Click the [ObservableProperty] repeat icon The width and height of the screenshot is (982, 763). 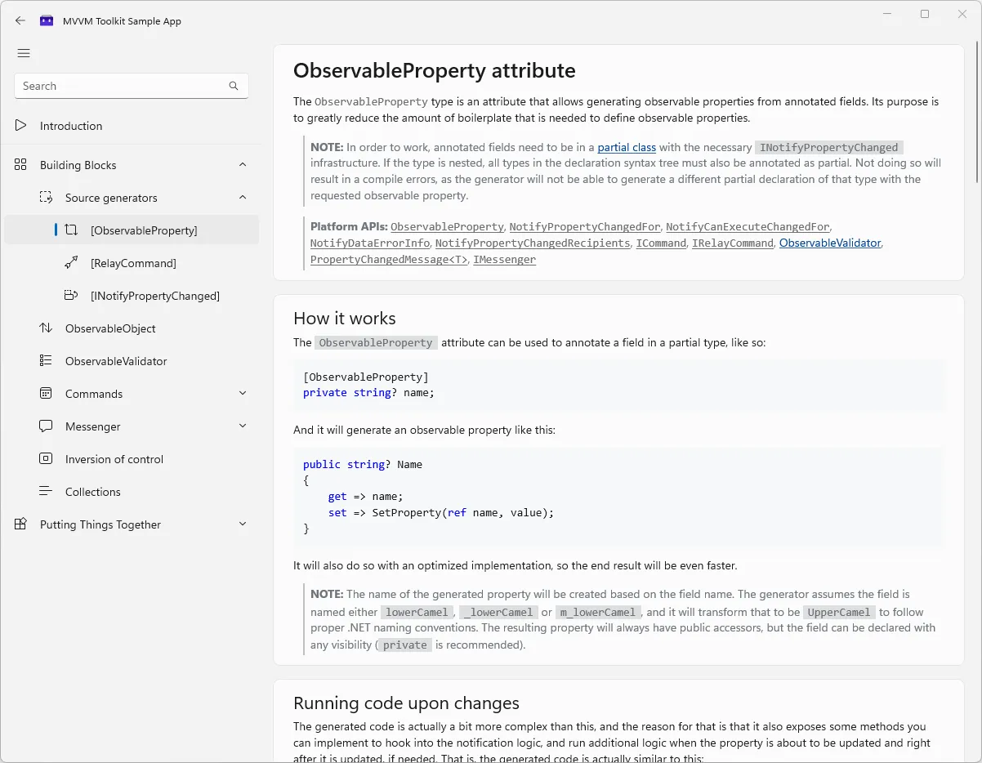[x=71, y=230]
